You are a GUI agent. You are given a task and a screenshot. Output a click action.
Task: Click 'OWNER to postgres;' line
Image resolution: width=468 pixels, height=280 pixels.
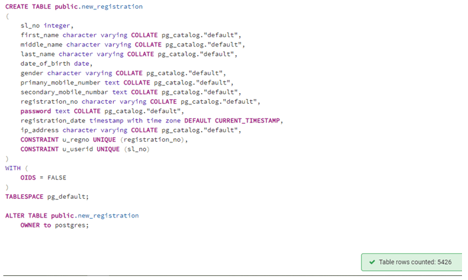55,225
